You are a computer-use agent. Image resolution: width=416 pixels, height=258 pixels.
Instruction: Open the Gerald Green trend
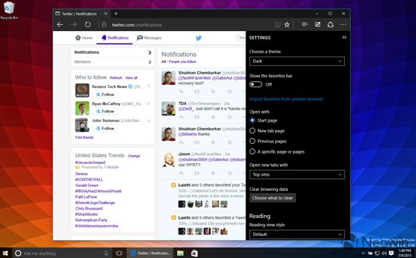point(87,185)
